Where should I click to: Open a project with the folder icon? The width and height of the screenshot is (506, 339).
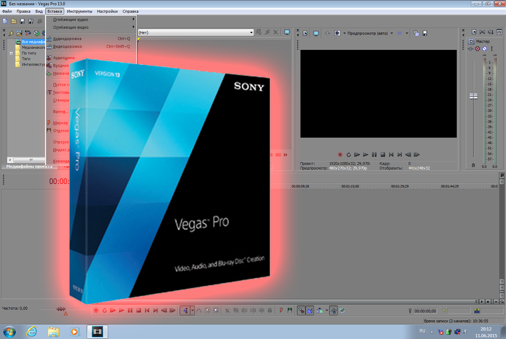pyautogui.click(x=14, y=21)
